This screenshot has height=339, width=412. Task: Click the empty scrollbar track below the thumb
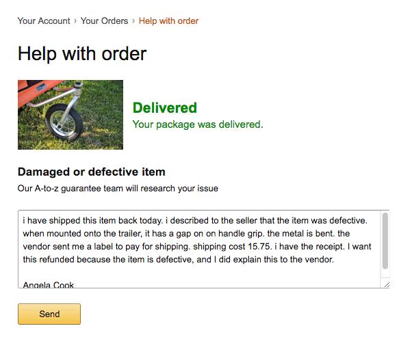(385, 273)
